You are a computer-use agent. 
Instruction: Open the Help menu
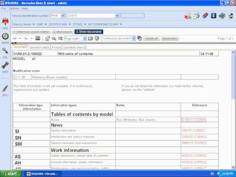(x=24, y=9)
